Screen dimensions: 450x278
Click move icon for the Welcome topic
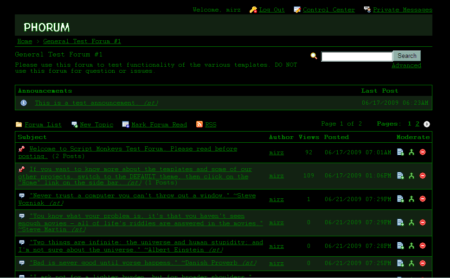(x=400, y=152)
